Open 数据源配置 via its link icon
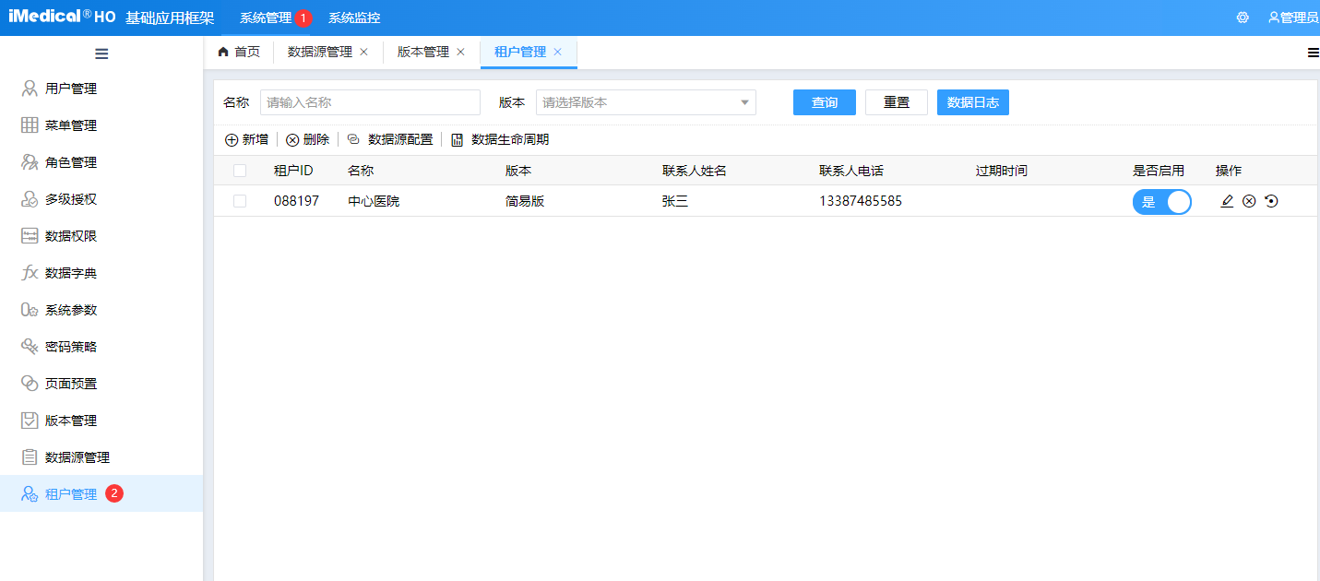This screenshot has width=1320, height=581. (352, 139)
